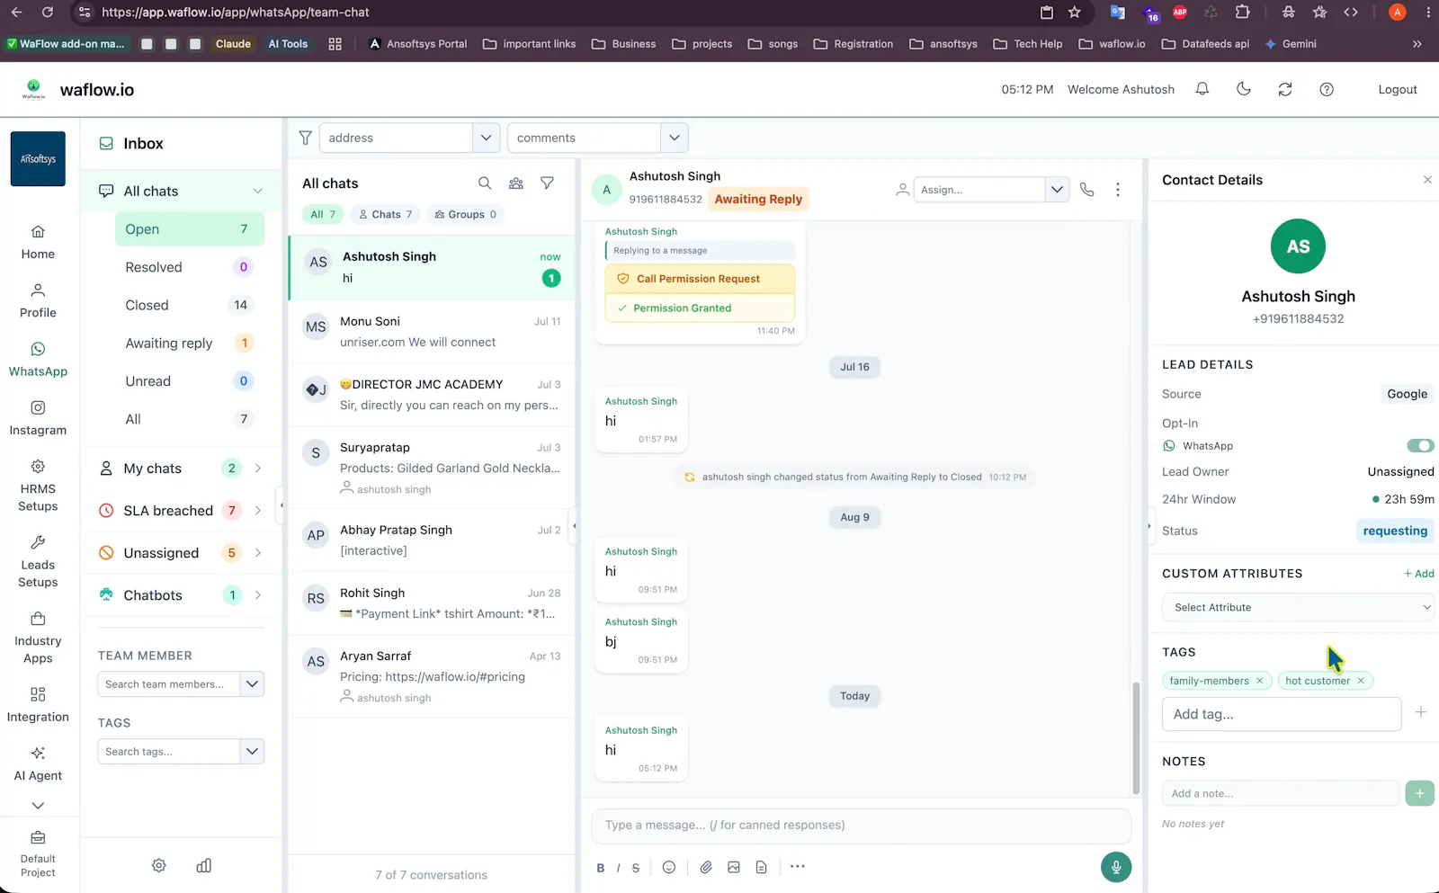Screen dimensions: 1439x893
Task: Open Leads Setups wrench icon
Action: tap(38, 542)
